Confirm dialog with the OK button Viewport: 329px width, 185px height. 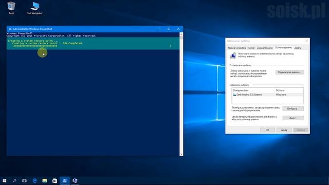267,130
